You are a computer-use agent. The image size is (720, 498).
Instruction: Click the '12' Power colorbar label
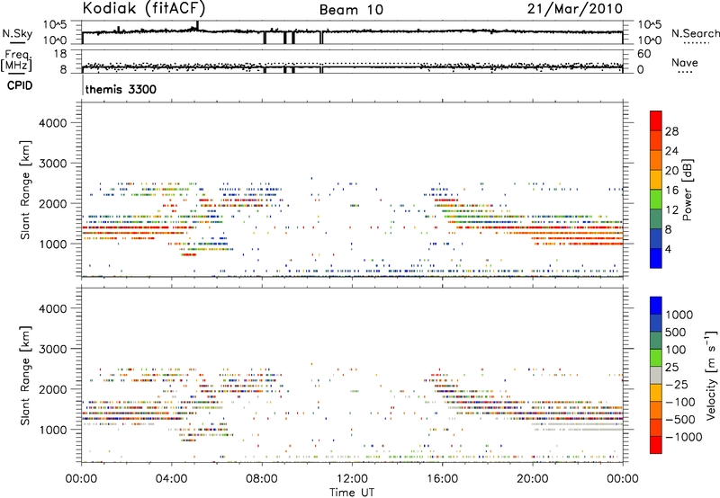tap(671, 210)
